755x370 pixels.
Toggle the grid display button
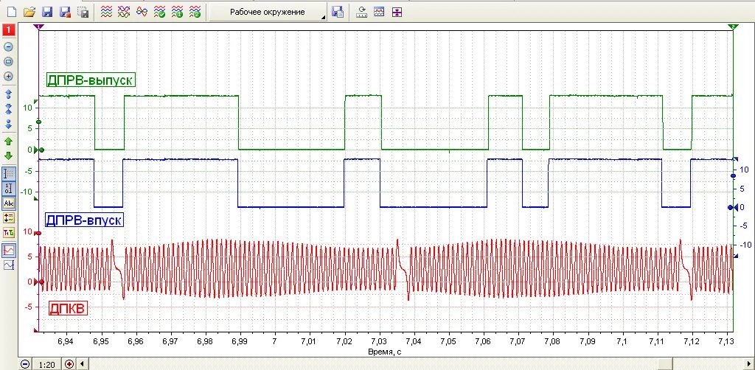[9, 174]
